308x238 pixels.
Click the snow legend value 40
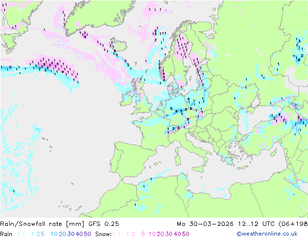coord(177,234)
